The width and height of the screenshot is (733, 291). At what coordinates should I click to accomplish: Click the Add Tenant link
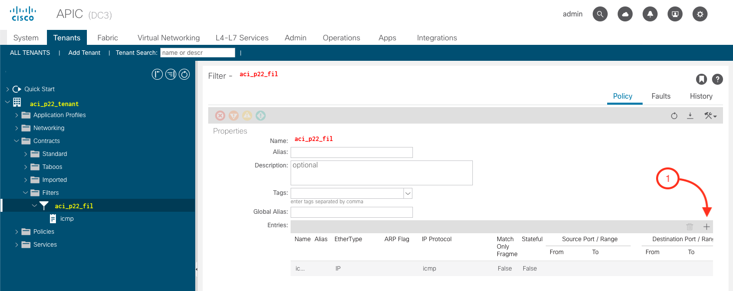click(84, 53)
